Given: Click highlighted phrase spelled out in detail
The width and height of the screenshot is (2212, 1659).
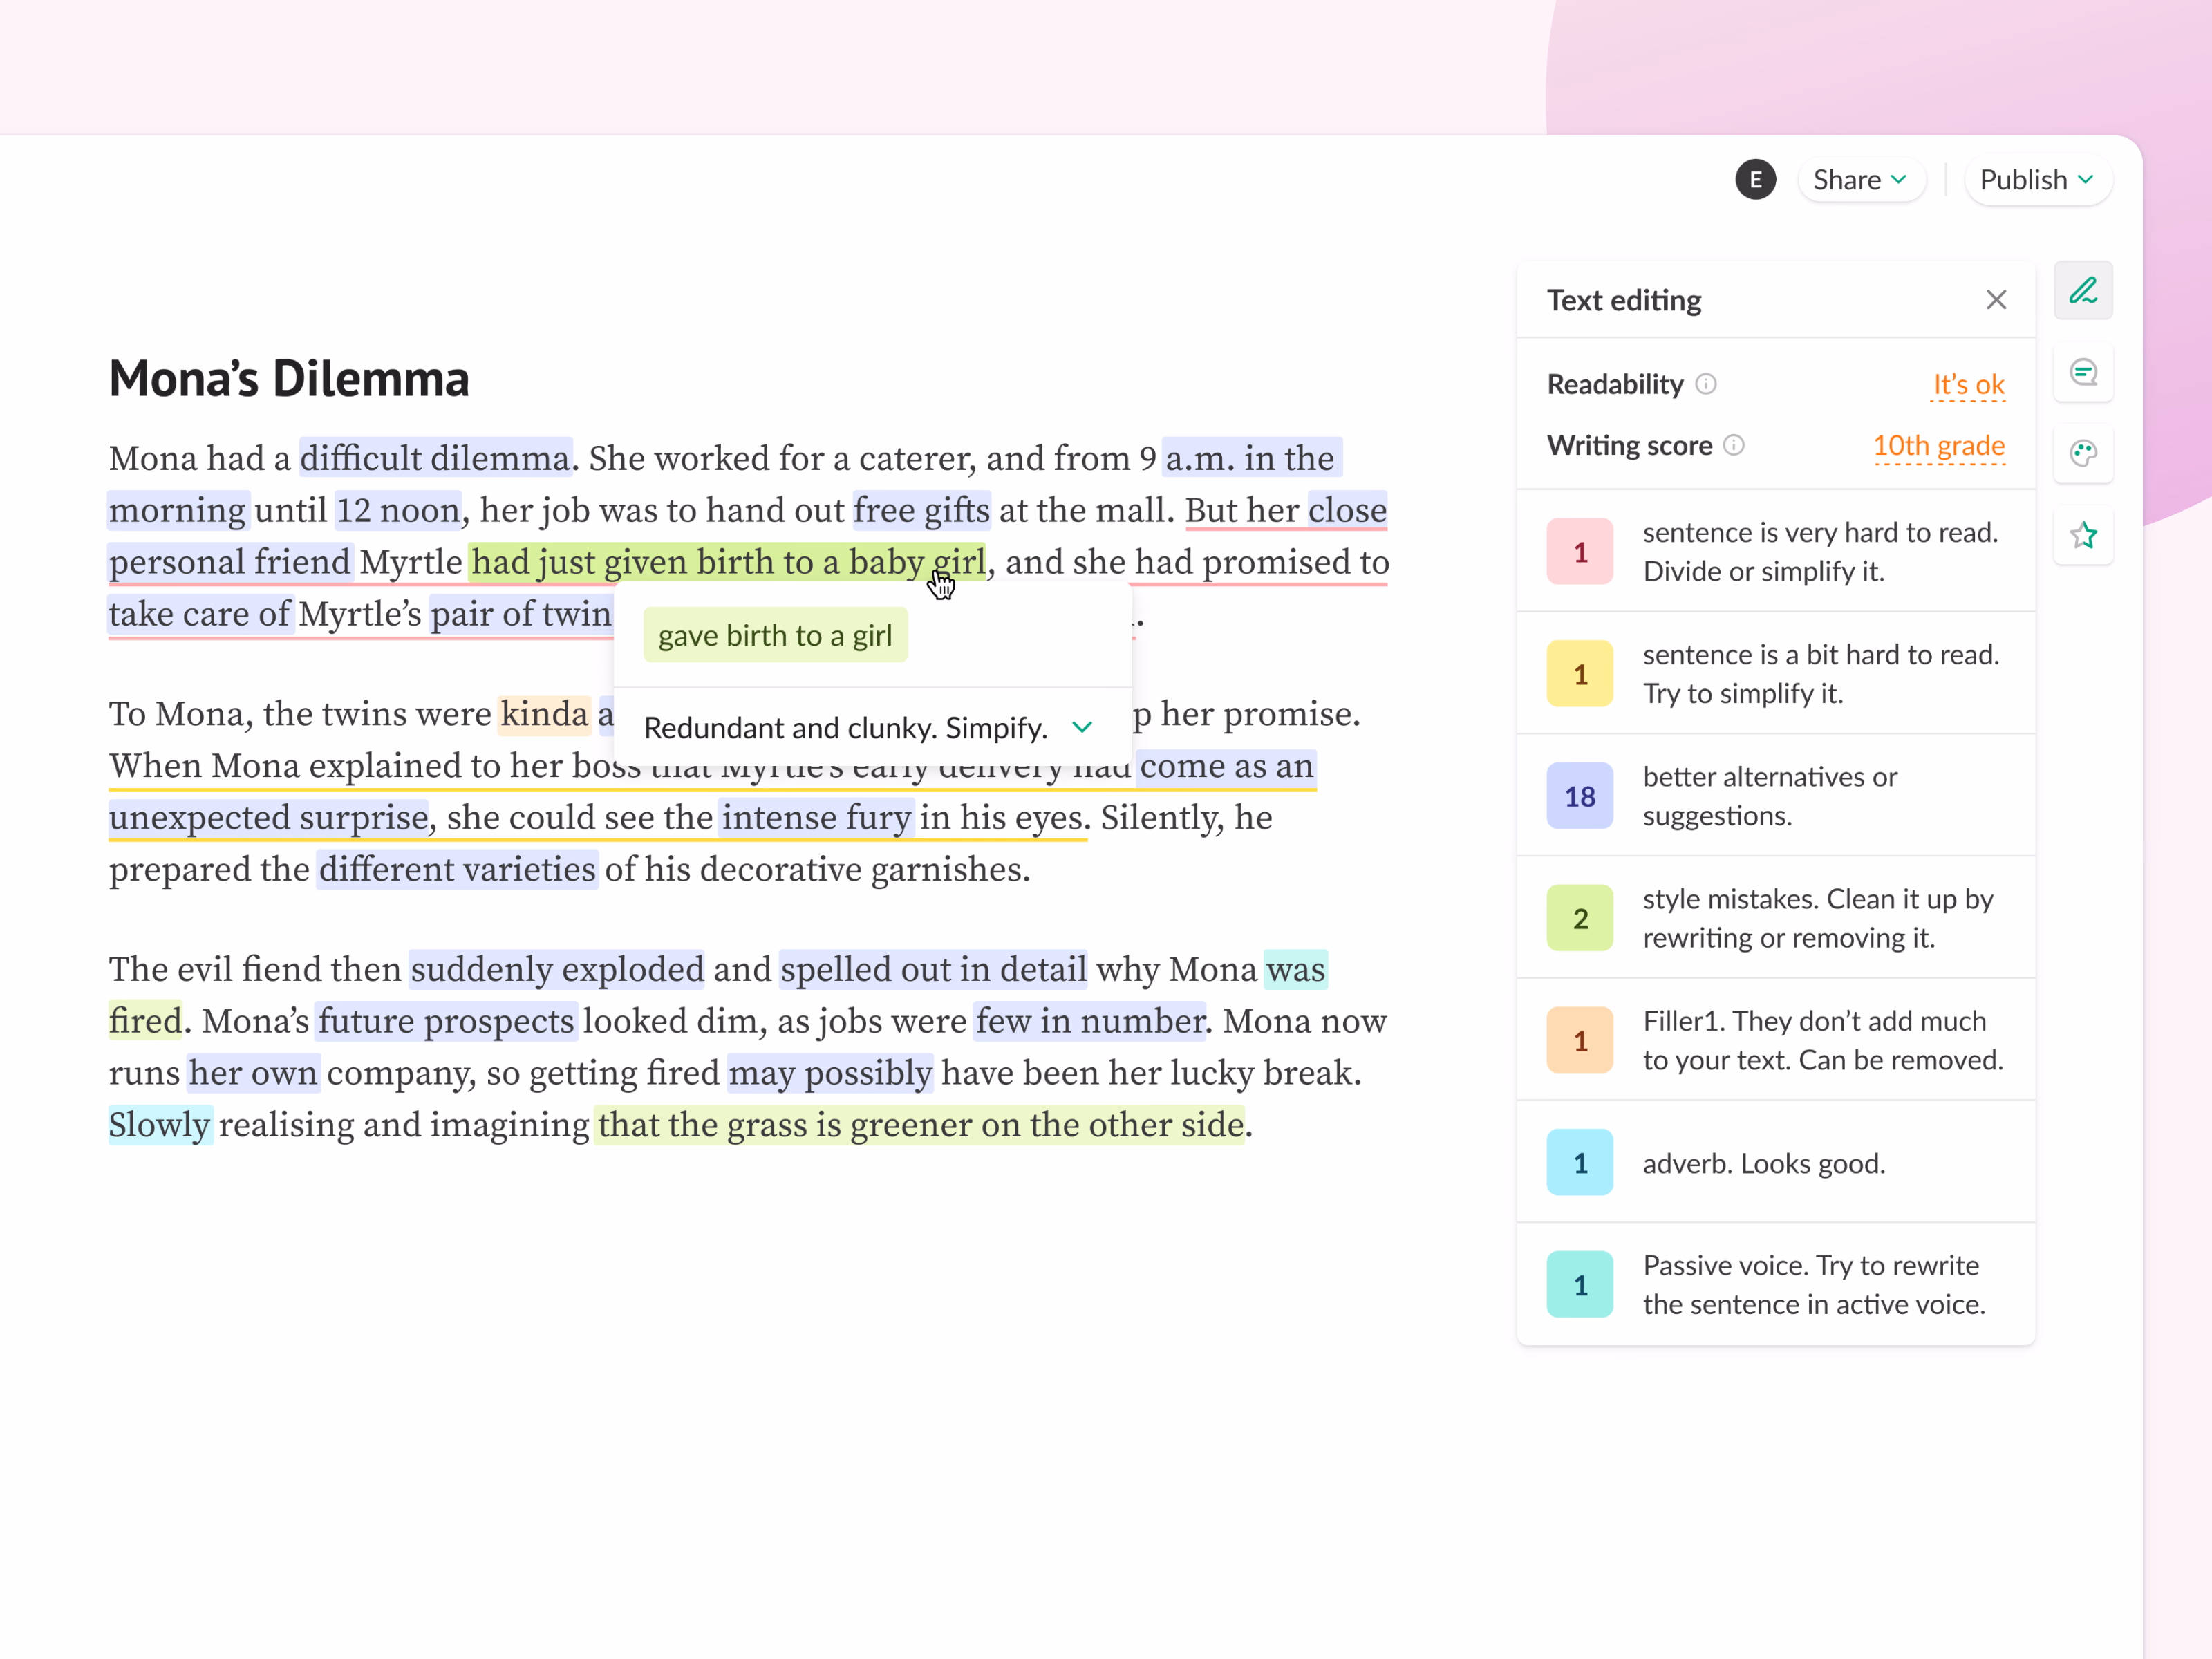Looking at the screenshot, I should click(933, 969).
